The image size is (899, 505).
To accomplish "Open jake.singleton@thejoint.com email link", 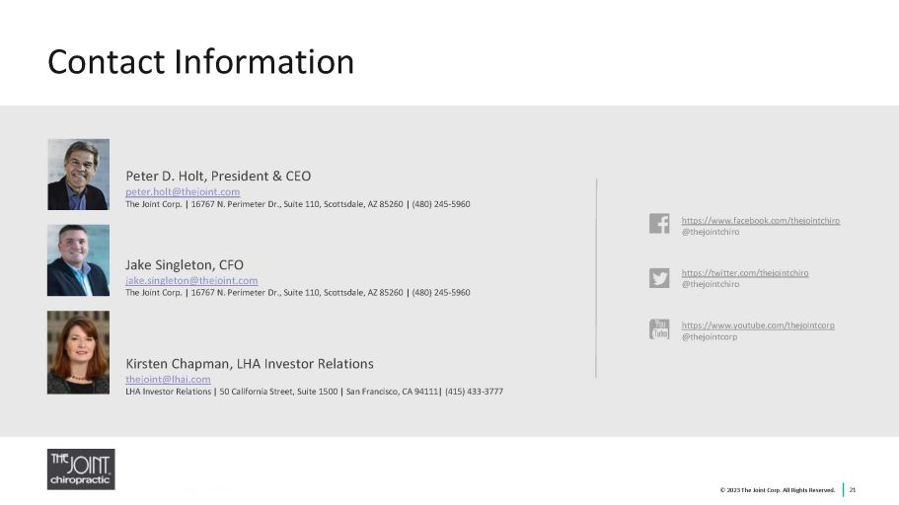I will pos(191,280).
